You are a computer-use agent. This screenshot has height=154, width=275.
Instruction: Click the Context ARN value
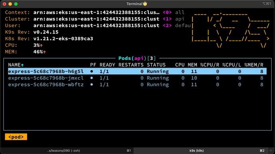(x=96, y=12)
